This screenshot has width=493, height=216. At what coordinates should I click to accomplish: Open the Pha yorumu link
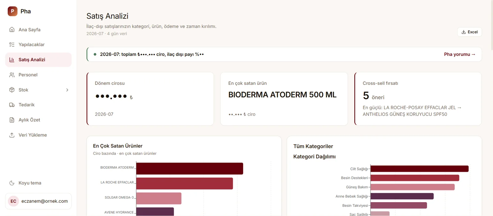pos(460,54)
